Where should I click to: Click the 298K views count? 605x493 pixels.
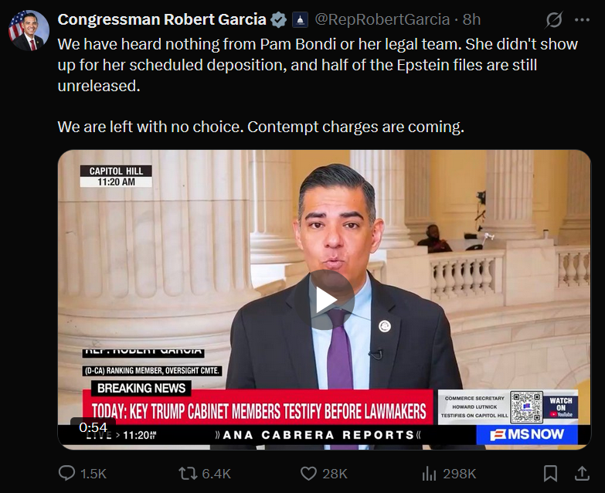460,474
